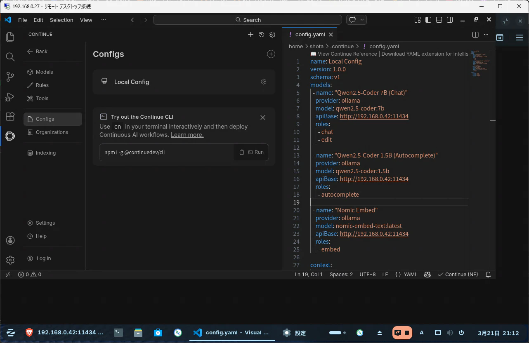The image size is (529, 343).
Task: Open the Rules settings section
Action: point(53,85)
